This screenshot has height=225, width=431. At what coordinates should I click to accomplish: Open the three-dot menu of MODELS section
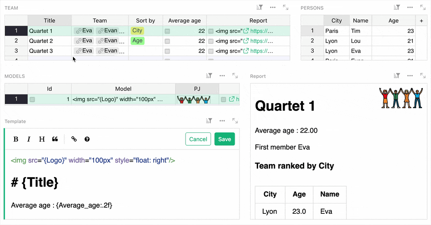222,75
